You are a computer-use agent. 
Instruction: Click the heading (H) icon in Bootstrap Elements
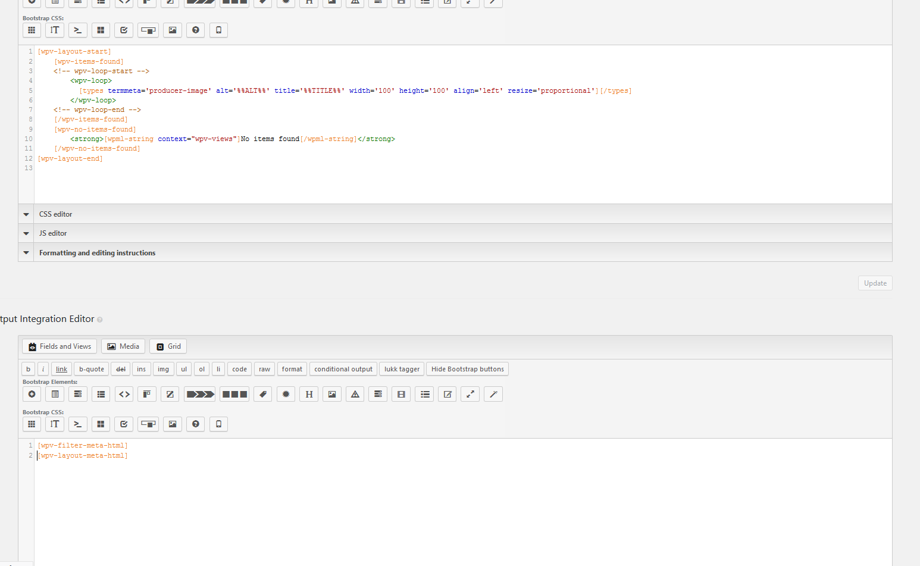pos(308,394)
